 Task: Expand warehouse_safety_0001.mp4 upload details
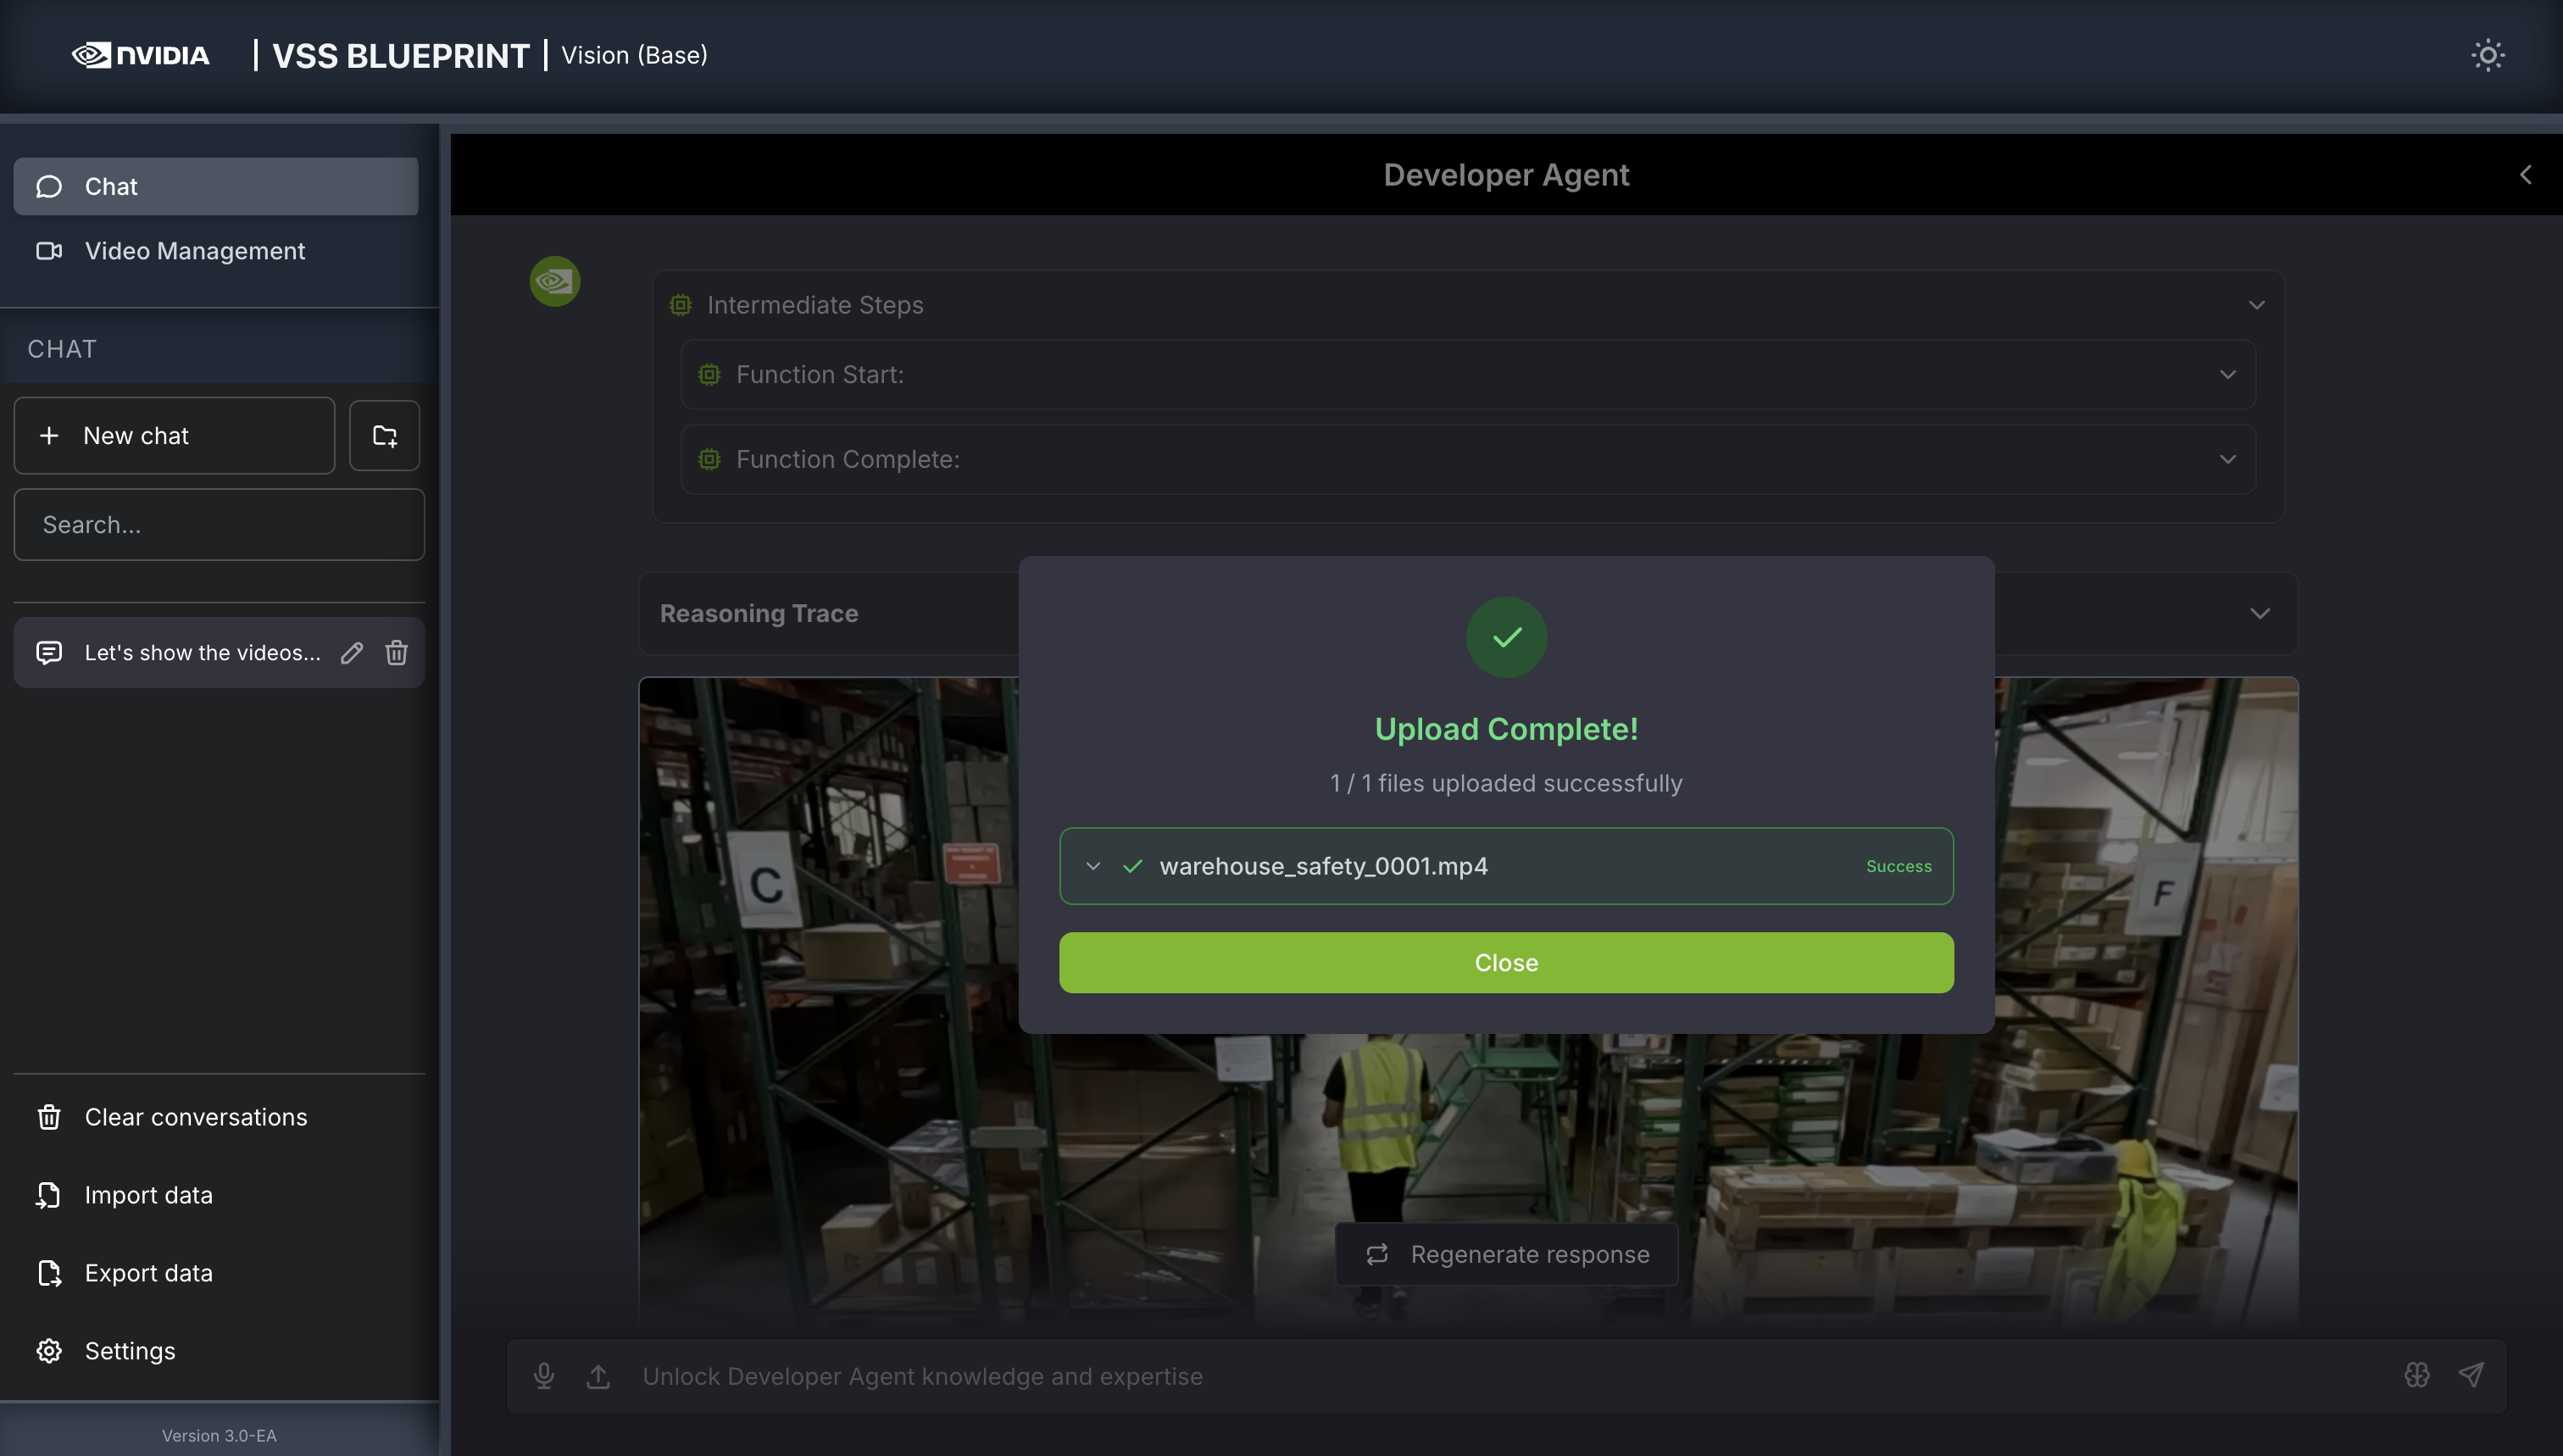coord(1093,866)
